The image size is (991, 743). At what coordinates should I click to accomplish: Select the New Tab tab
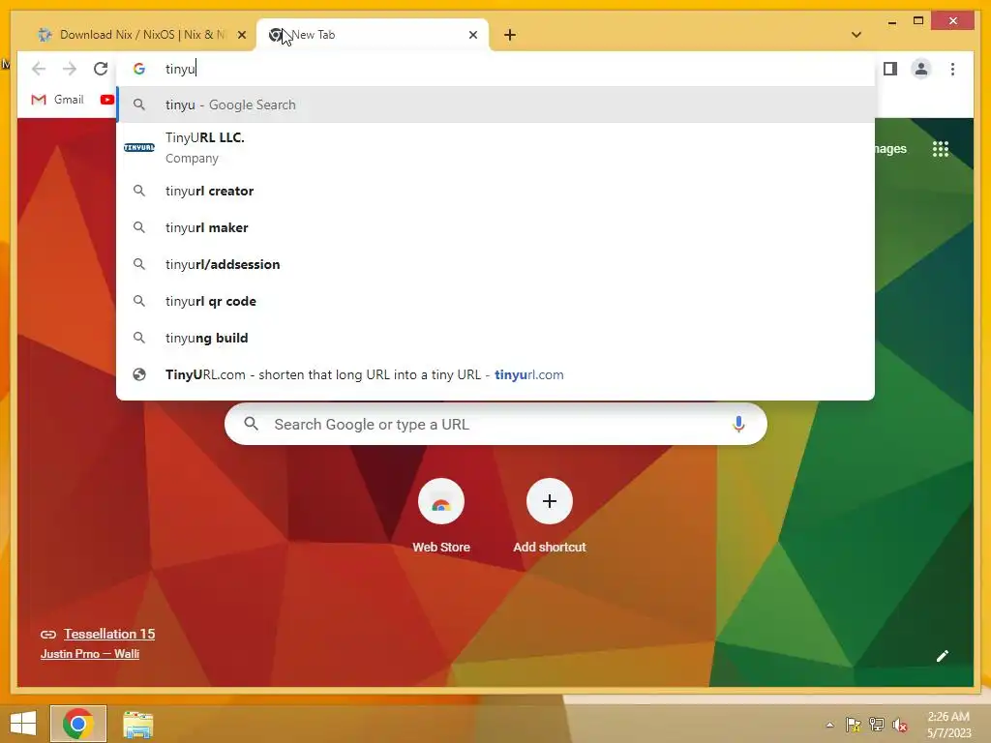tap(373, 35)
